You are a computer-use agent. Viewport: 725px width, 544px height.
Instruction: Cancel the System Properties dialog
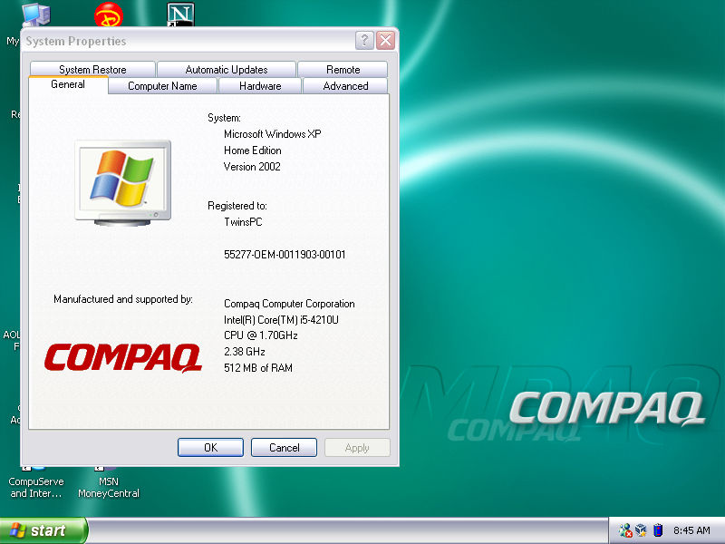coord(284,447)
